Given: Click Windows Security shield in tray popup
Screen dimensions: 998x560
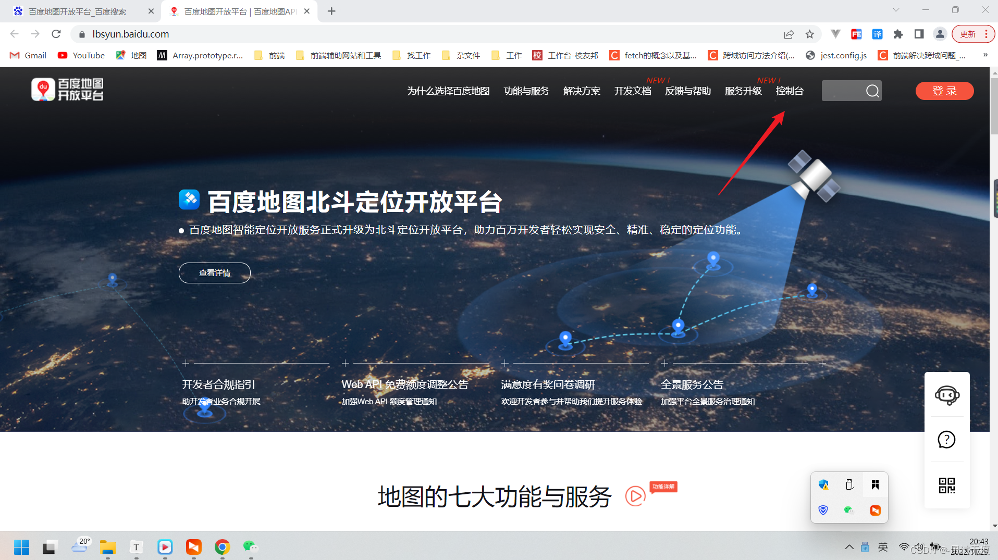Looking at the screenshot, I should coord(823,484).
